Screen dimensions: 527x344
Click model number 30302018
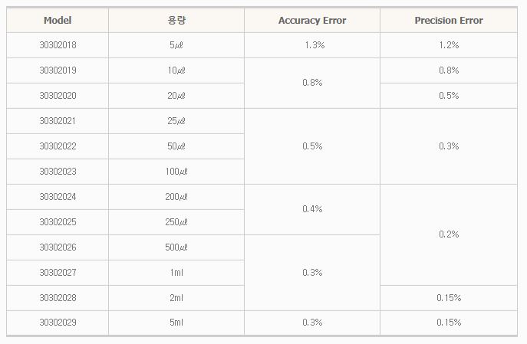58,45
